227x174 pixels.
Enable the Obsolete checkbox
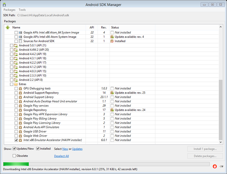[x=15, y=156]
